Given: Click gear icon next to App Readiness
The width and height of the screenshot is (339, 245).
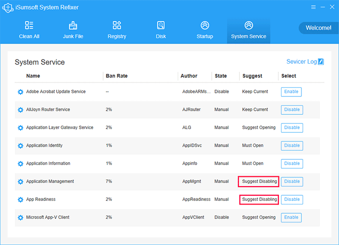Looking at the screenshot, I should point(21,200).
